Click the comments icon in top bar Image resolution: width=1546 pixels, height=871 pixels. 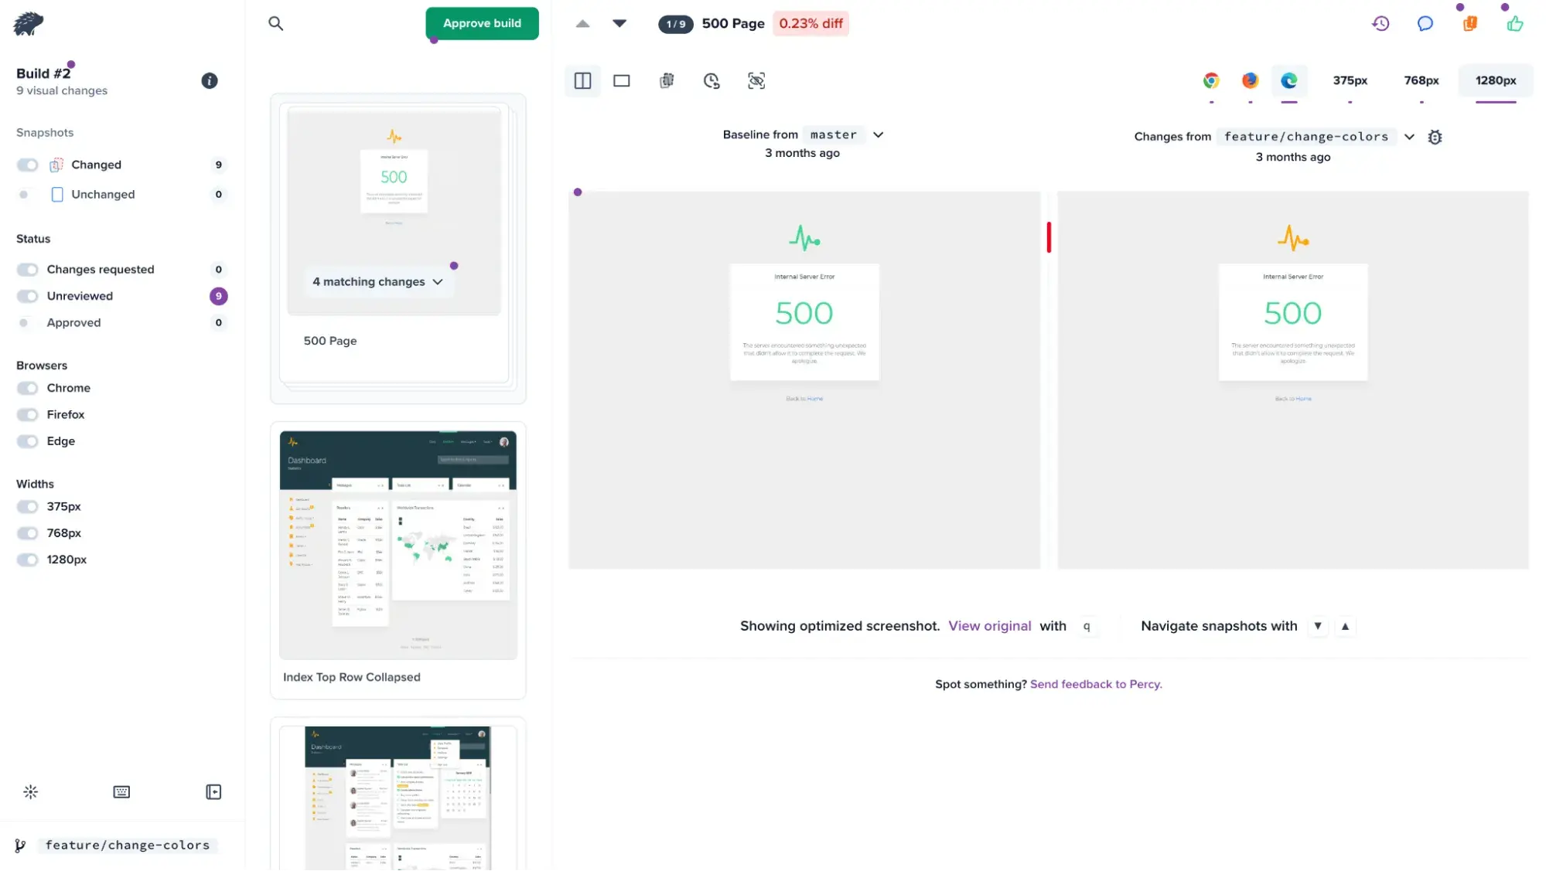point(1426,23)
